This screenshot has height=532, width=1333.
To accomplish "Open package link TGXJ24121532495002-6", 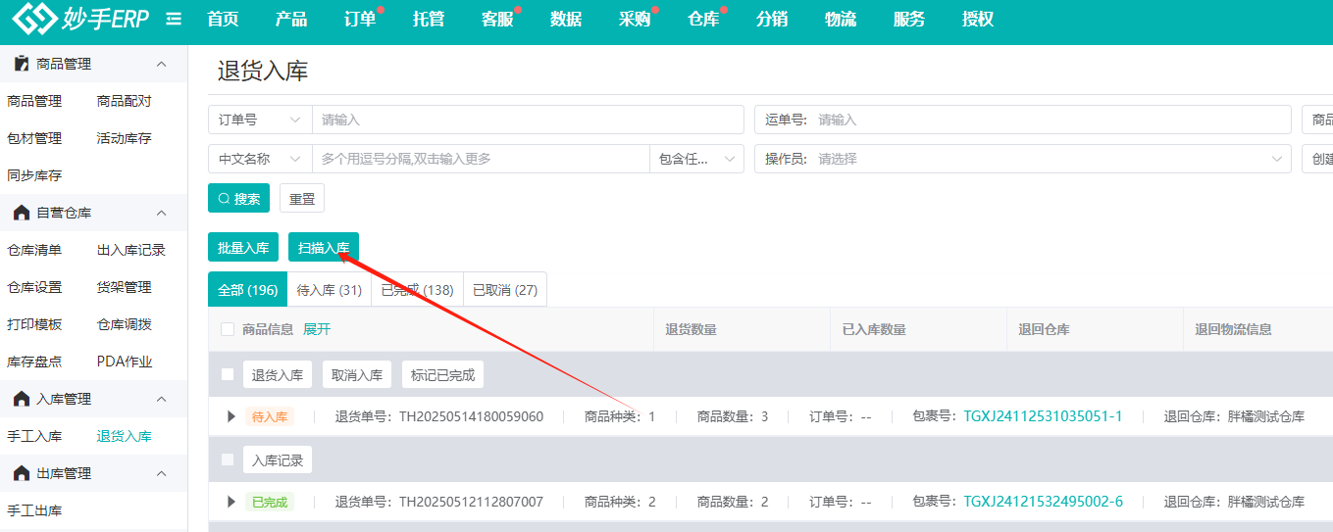I will click(1043, 502).
